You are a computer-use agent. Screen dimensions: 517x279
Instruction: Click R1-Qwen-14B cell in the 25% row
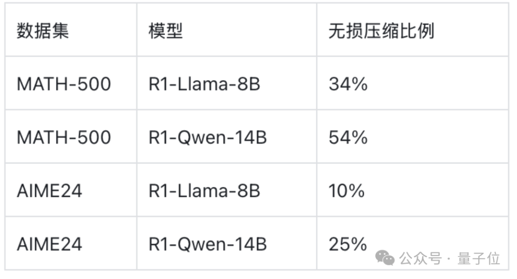pos(208,244)
